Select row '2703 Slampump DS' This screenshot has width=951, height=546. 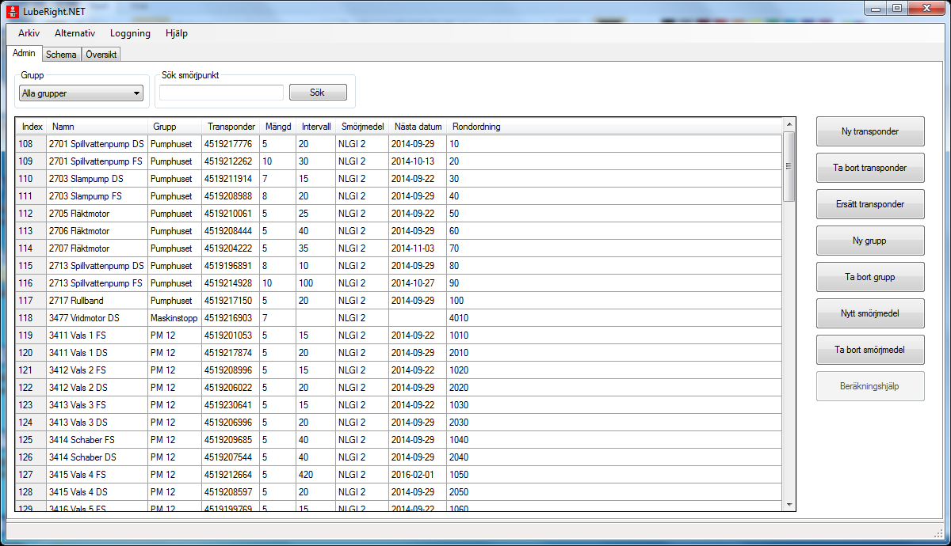coord(399,179)
